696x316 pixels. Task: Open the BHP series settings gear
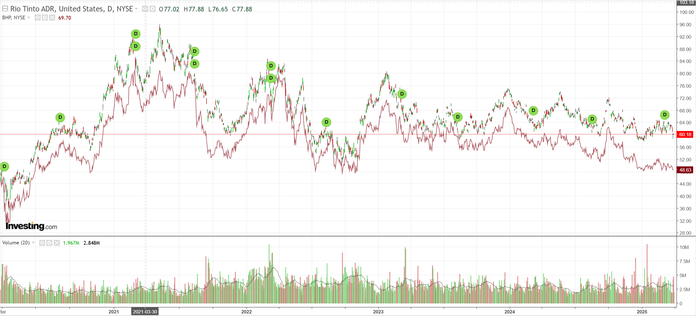tap(45, 18)
